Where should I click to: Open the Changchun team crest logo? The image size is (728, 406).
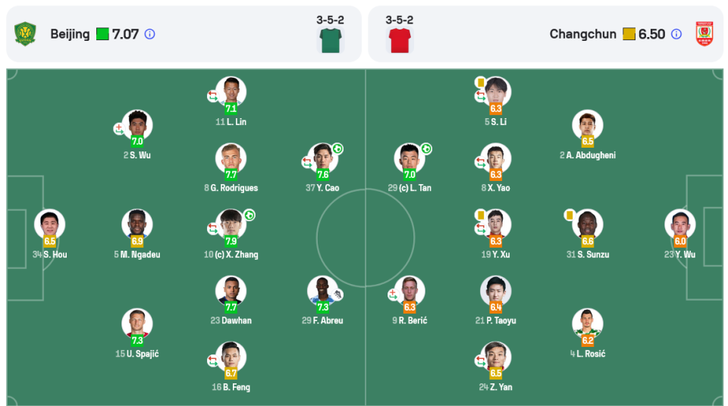[704, 34]
